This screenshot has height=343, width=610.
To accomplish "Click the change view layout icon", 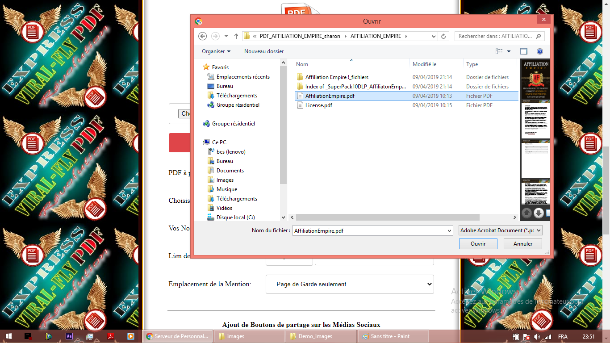I will [x=499, y=51].
